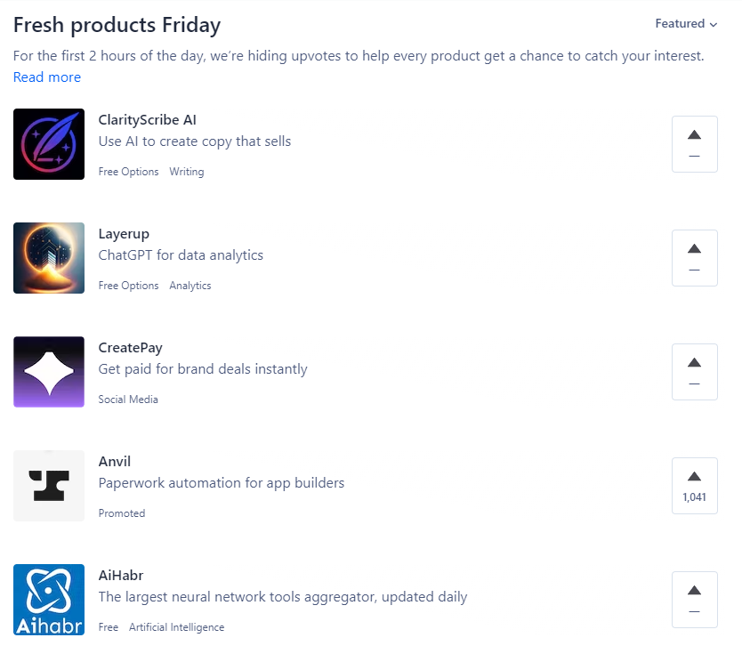Open the Featured sort dropdown

point(686,24)
